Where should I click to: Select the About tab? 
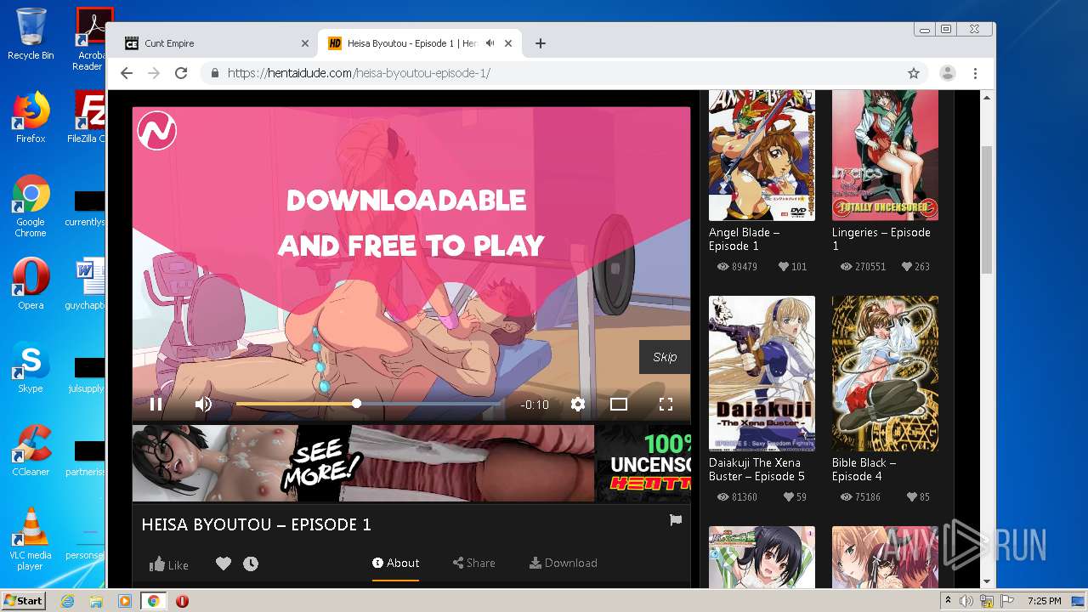click(396, 563)
